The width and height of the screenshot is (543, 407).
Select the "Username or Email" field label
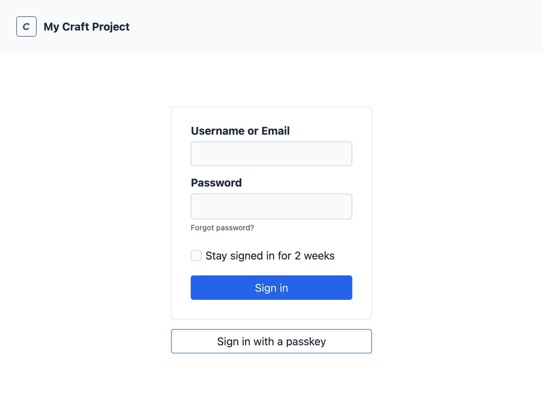point(240,131)
